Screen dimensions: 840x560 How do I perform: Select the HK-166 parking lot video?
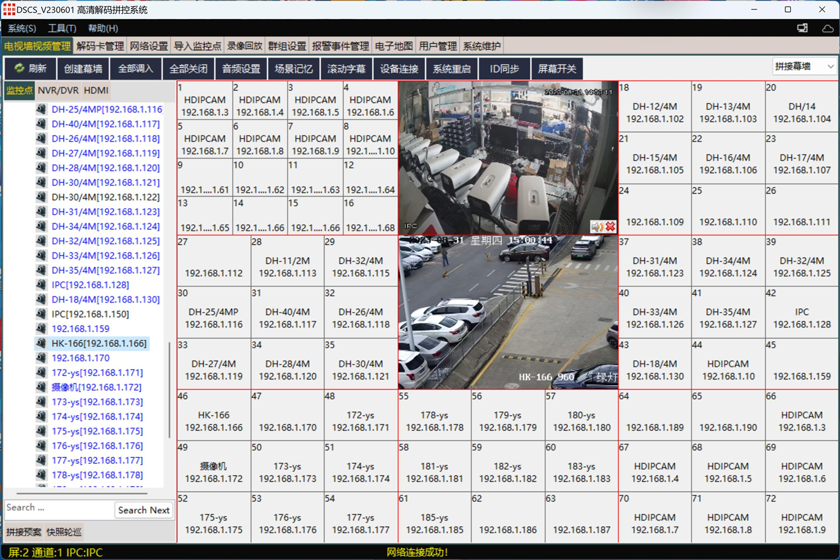click(x=508, y=312)
